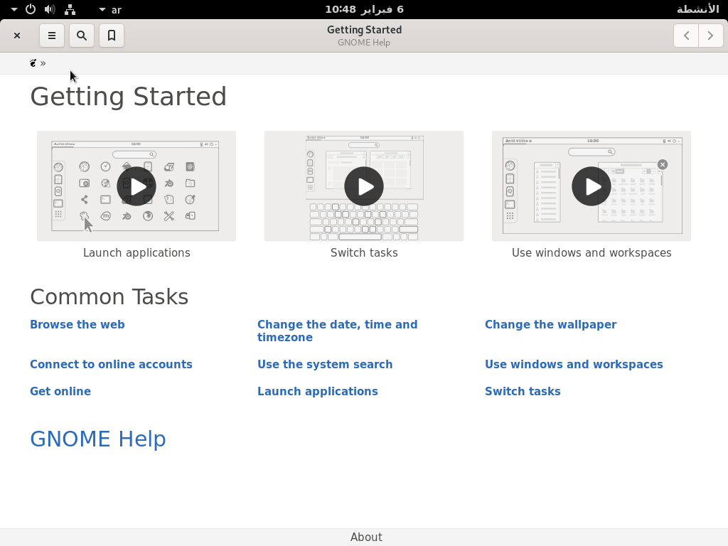Open the Activities overview (الأنشطة)
The image size is (728, 546).
coord(698,9)
